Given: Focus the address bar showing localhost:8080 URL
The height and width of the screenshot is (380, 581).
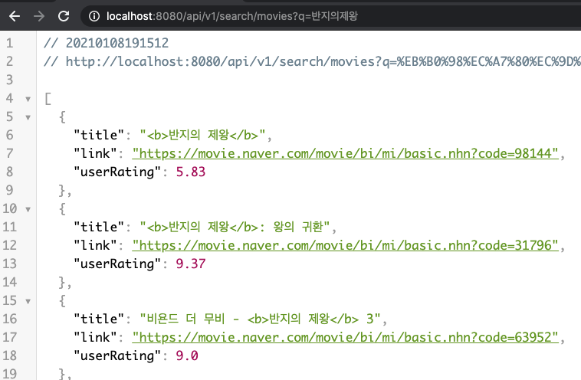Looking at the screenshot, I should [330, 16].
